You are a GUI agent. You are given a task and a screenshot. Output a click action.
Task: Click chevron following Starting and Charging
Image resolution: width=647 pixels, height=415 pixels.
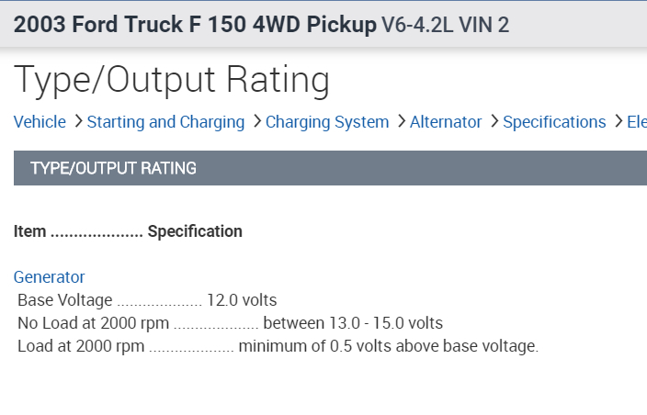[256, 121]
